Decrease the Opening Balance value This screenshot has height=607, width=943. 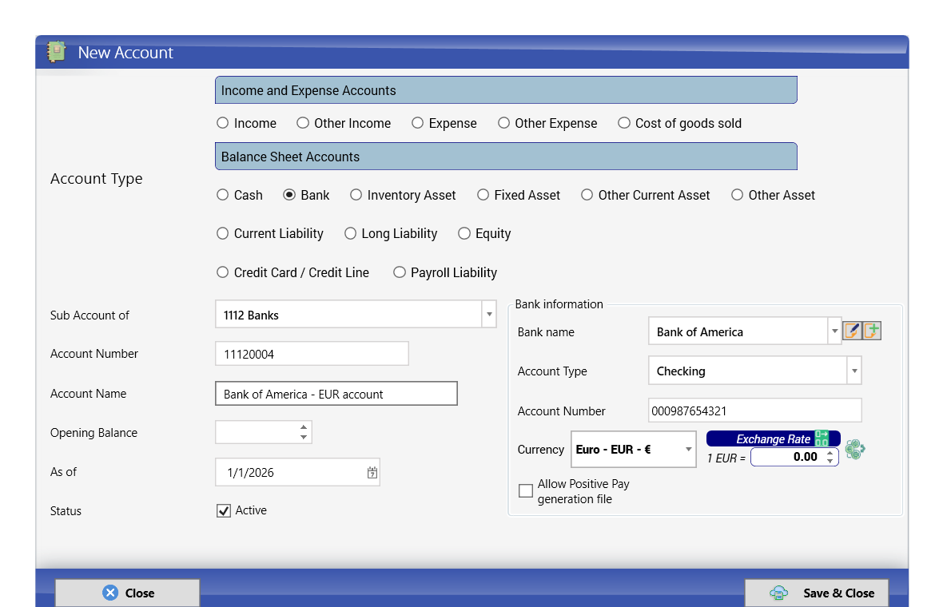[304, 438]
